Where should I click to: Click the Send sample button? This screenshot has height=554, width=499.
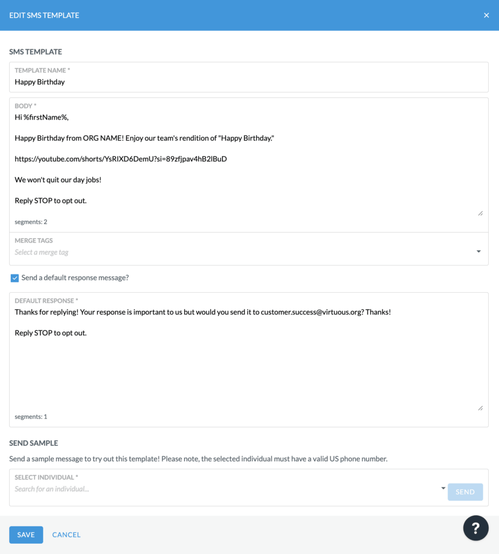465,492
